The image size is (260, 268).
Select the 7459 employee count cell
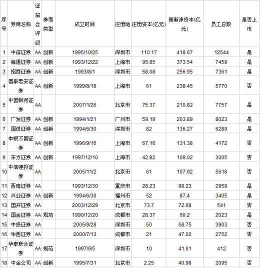pyautogui.click(x=221, y=62)
